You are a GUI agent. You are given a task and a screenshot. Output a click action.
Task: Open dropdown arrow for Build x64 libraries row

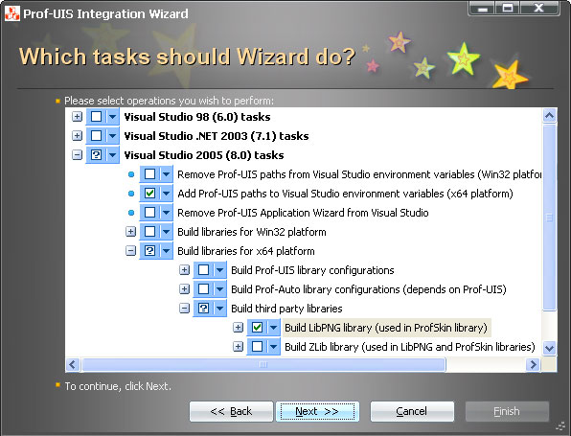point(167,251)
